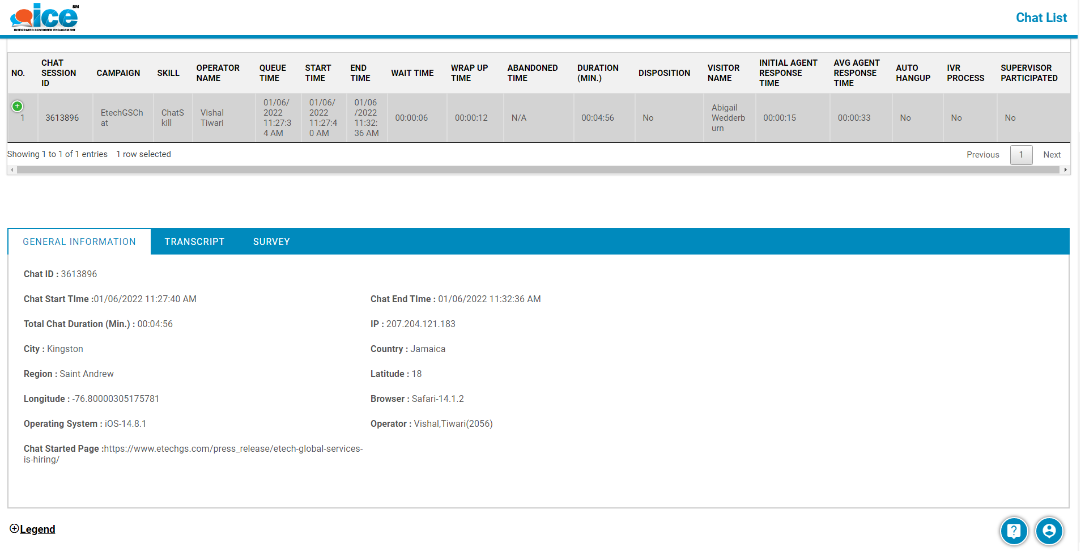The height and width of the screenshot is (551, 1085).
Task: Select page number 1
Action: coord(1021,155)
